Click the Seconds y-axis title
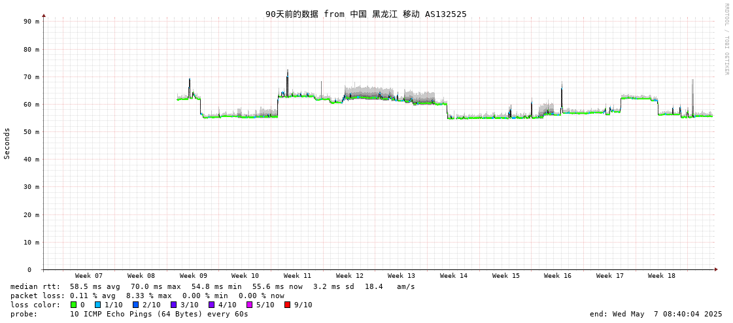The width and height of the screenshot is (733, 323). pyautogui.click(x=7, y=143)
